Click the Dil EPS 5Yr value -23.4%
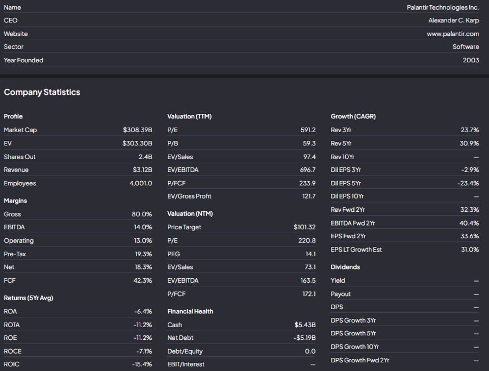This screenshot has height=371, width=489. click(x=468, y=183)
